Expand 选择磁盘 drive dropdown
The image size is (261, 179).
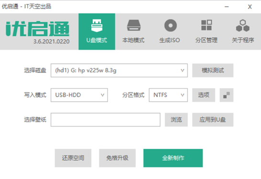point(119,70)
